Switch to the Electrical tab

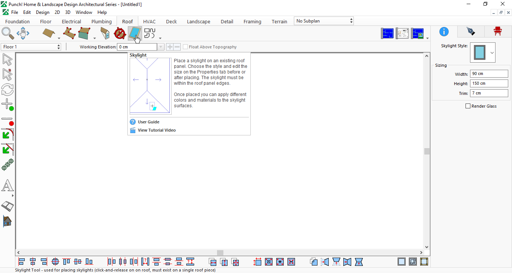coord(71,21)
